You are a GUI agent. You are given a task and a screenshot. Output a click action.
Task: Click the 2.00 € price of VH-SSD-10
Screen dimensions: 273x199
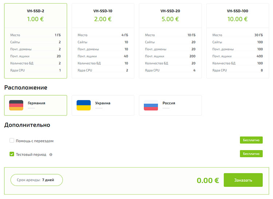pos(103,19)
